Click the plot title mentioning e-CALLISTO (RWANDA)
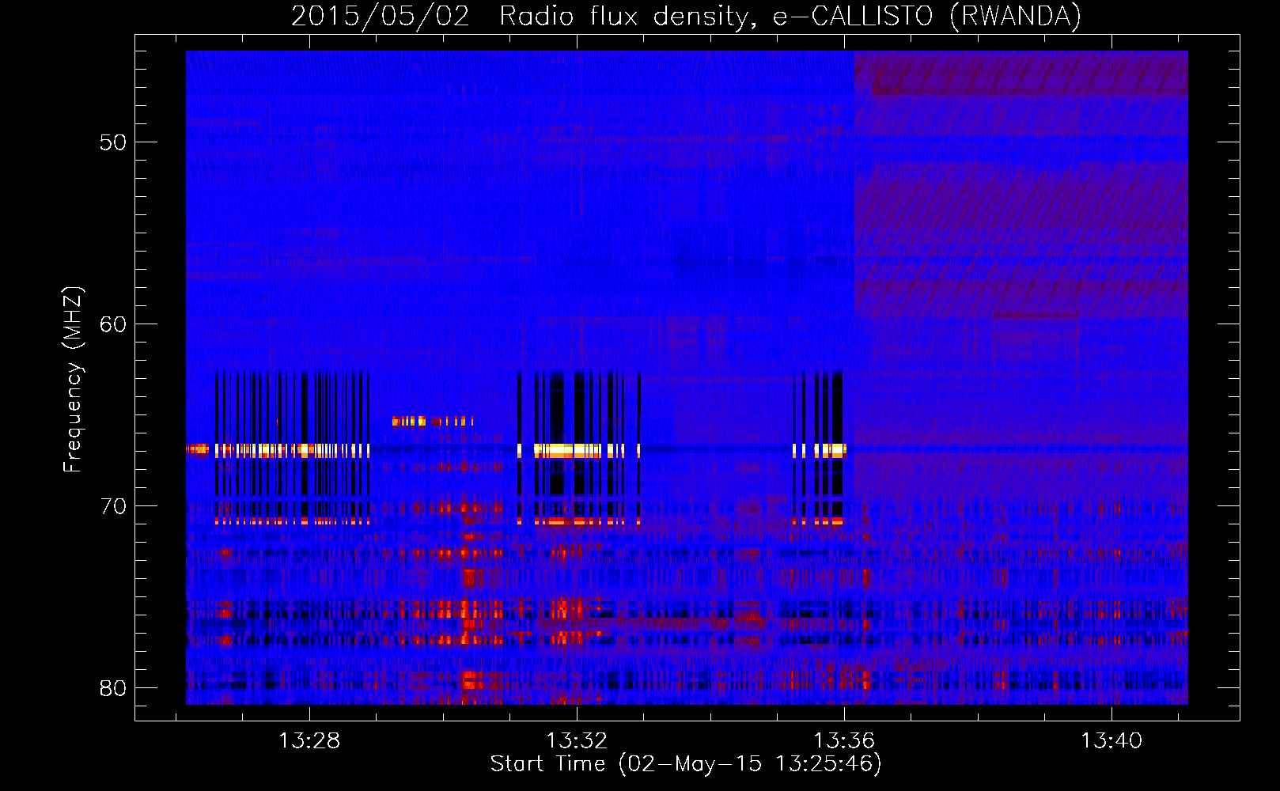The image size is (1280, 791). click(x=686, y=17)
